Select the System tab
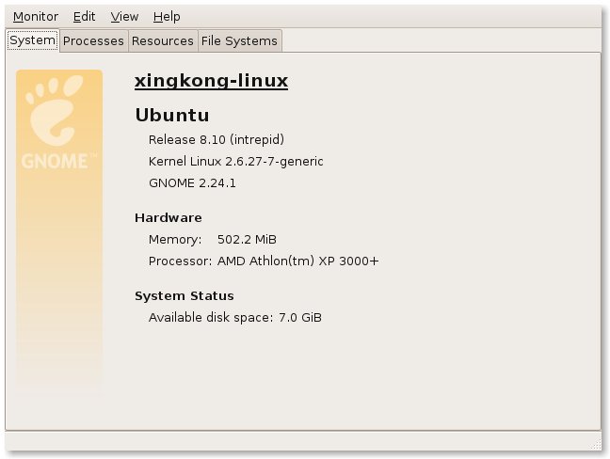Viewport: 610px width, 459px height. 33,40
